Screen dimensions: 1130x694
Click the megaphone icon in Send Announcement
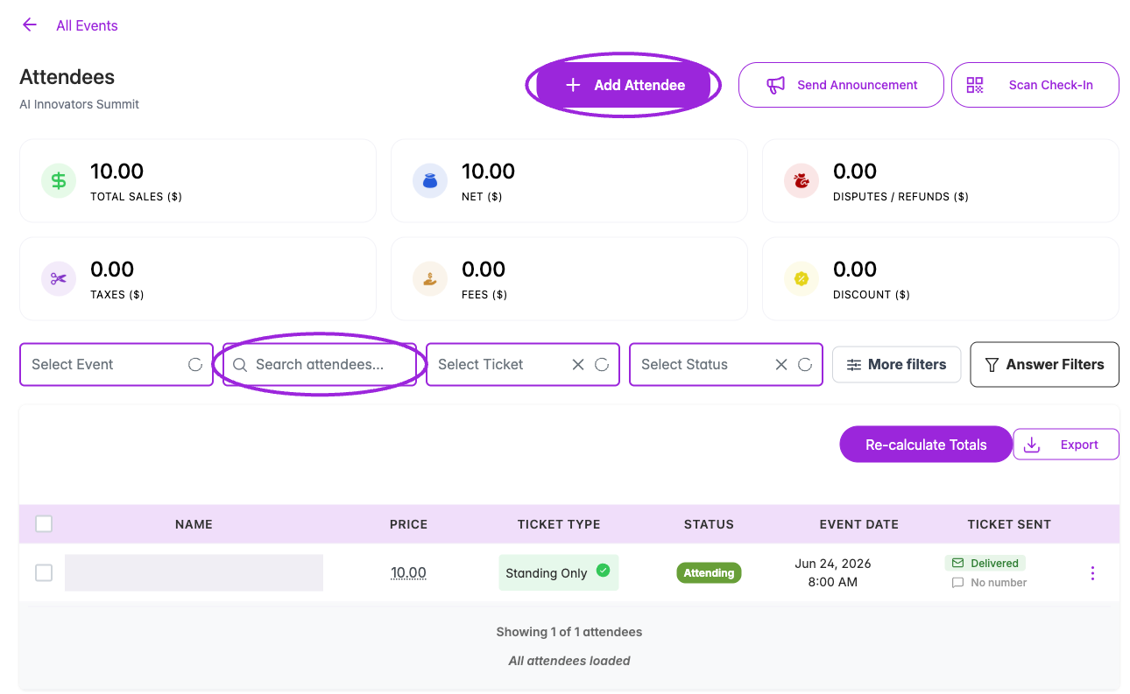[775, 85]
